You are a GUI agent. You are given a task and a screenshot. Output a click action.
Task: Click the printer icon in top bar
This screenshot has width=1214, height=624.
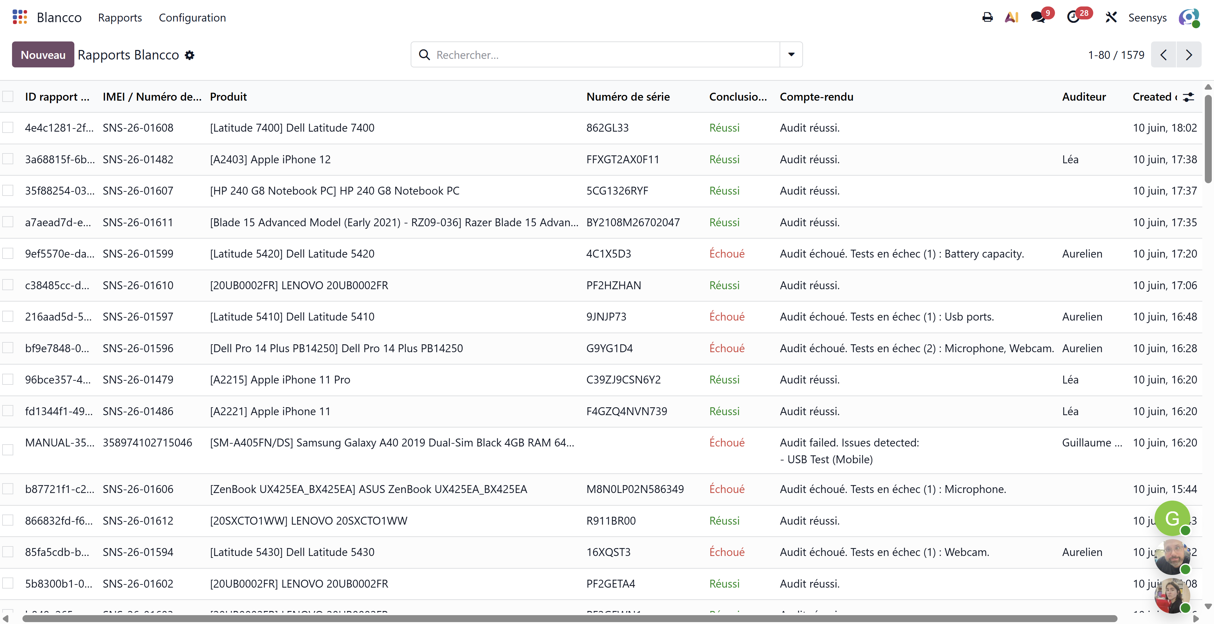[987, 17]
